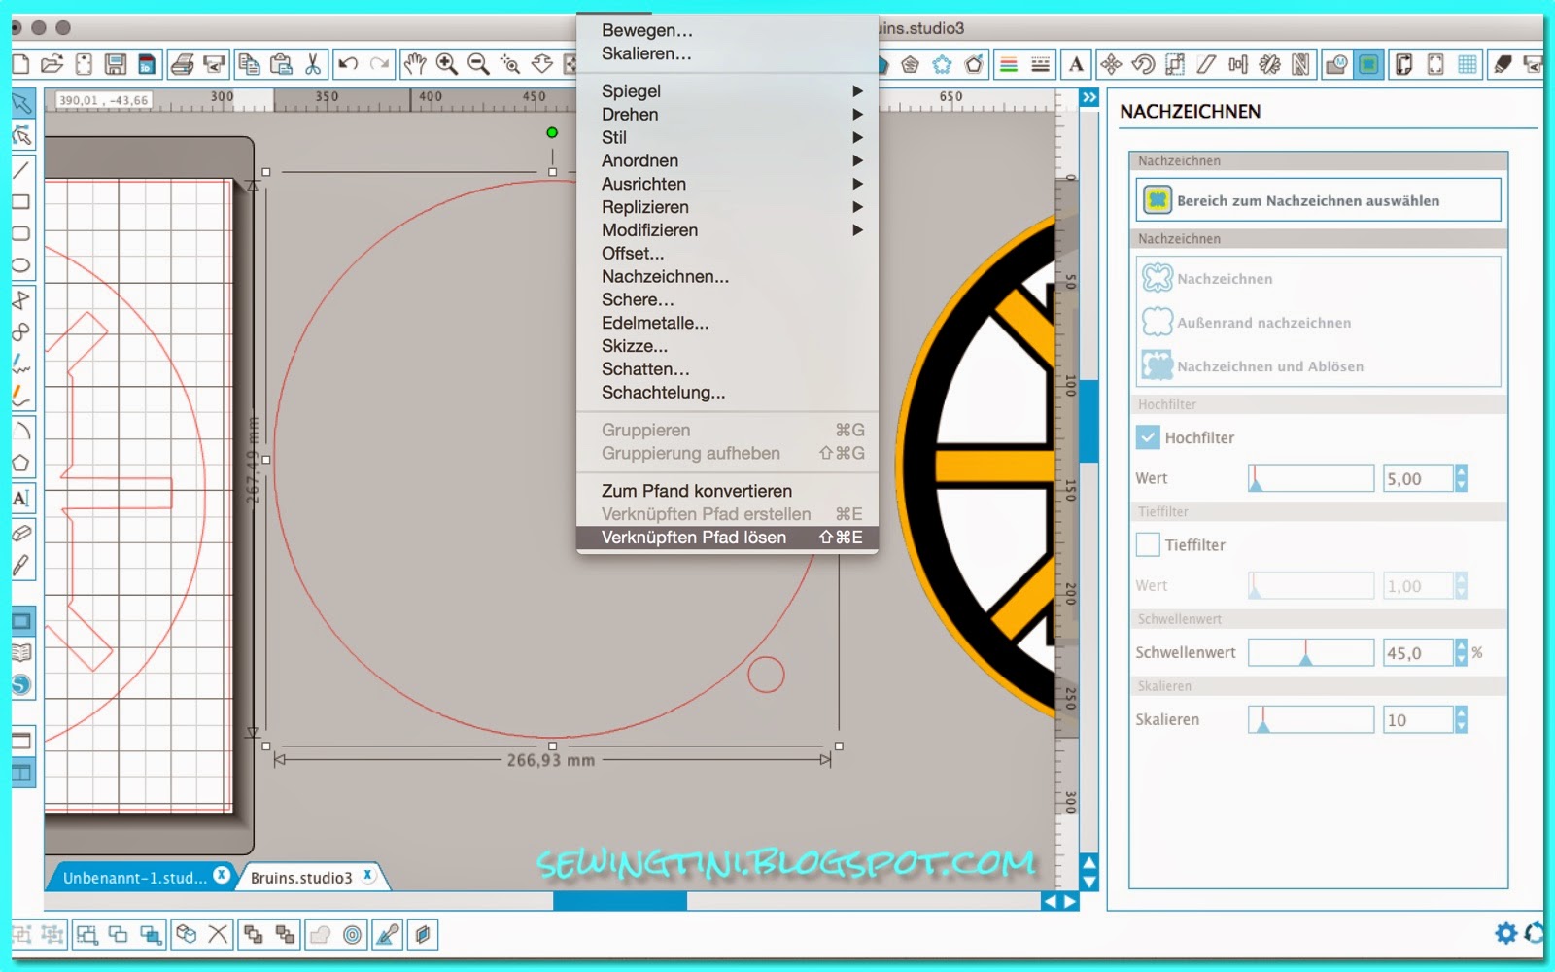Click the horizontal canvas scrollbar thumb
This screenshot has height=972, width=1555.
(620, 901)
